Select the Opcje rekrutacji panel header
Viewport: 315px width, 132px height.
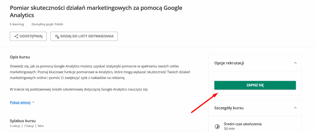(229, 63)
